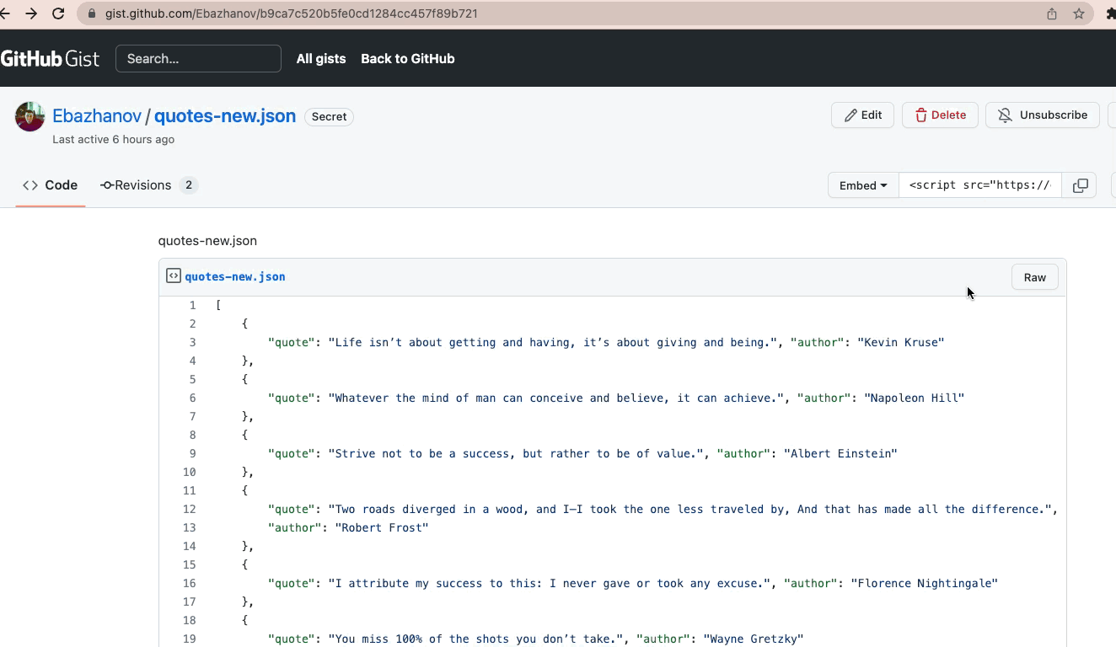Screen dimensions: 1116x647
Task: Click line number 9
Action: pos(192,453)
